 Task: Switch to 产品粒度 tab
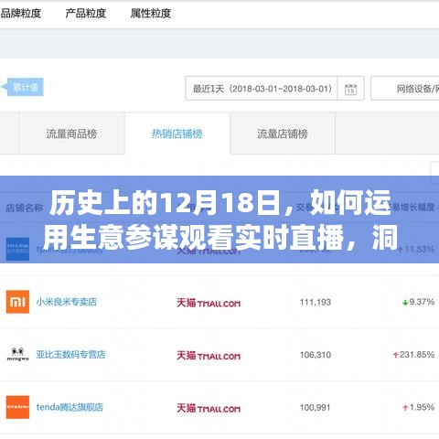pos(86,14)
